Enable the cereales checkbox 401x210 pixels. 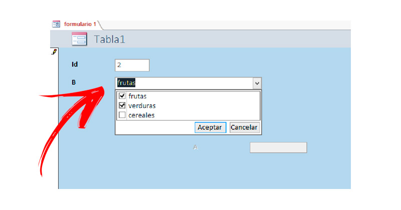(122, 115)
